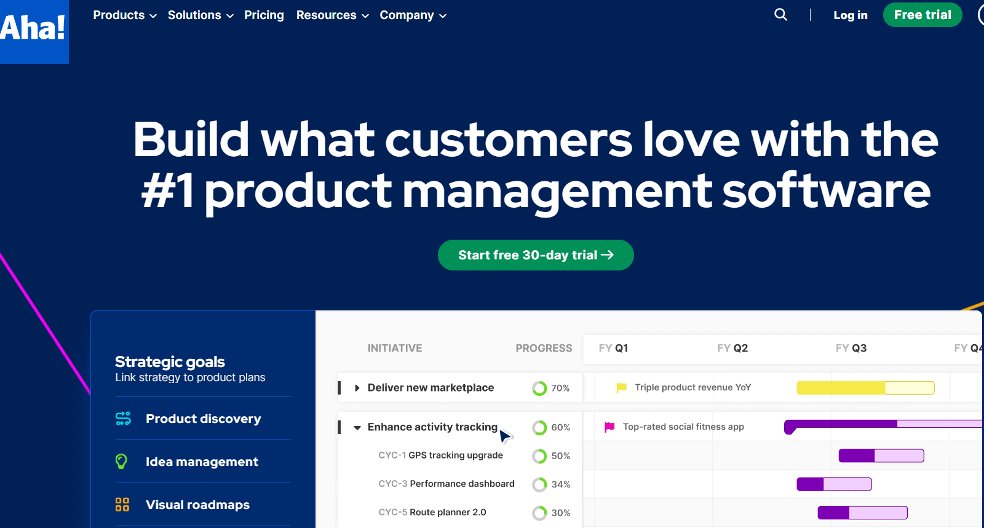
Task: Click the Triple product revenue YoY label
Action: (x=693, y=387)
